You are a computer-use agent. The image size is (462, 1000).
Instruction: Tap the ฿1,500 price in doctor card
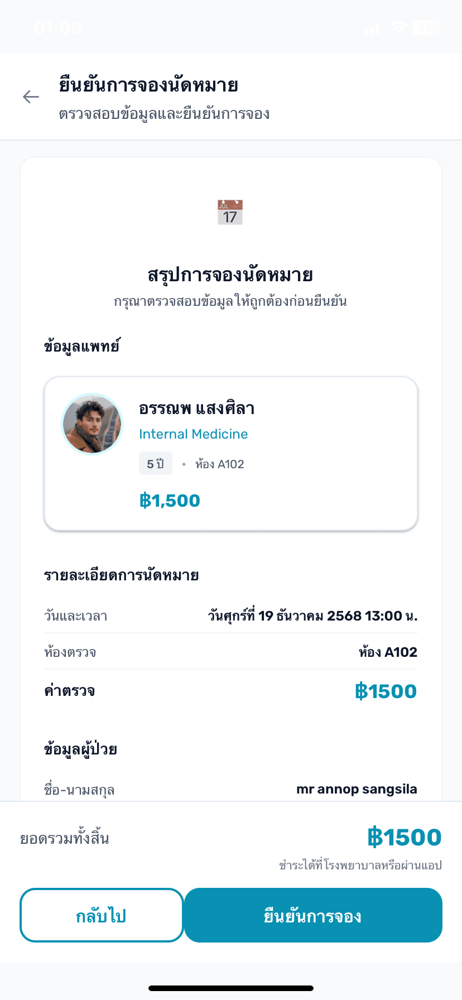[x=170, y=501]
